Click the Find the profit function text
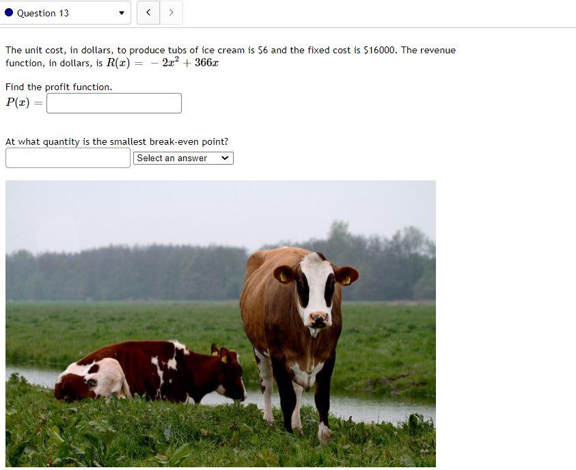Image resolution: width=576 pixels, height=470 pixels. (x=59, y=87)
